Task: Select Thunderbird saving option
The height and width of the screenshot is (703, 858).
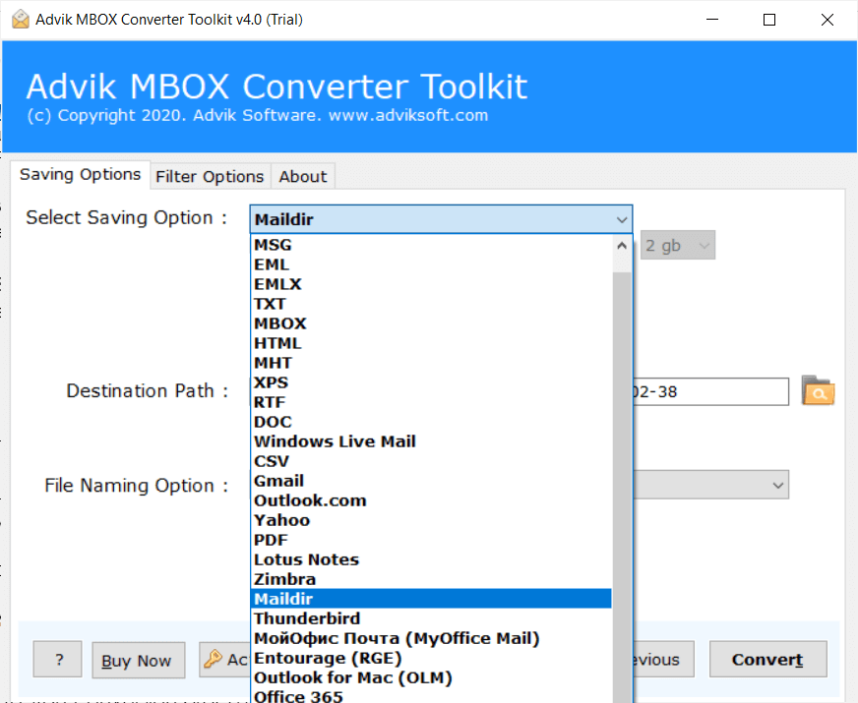Action: point(431,618)
